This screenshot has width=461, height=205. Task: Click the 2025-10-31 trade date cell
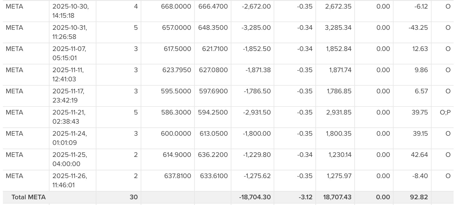pyautogui.click(x=70, y=32)
